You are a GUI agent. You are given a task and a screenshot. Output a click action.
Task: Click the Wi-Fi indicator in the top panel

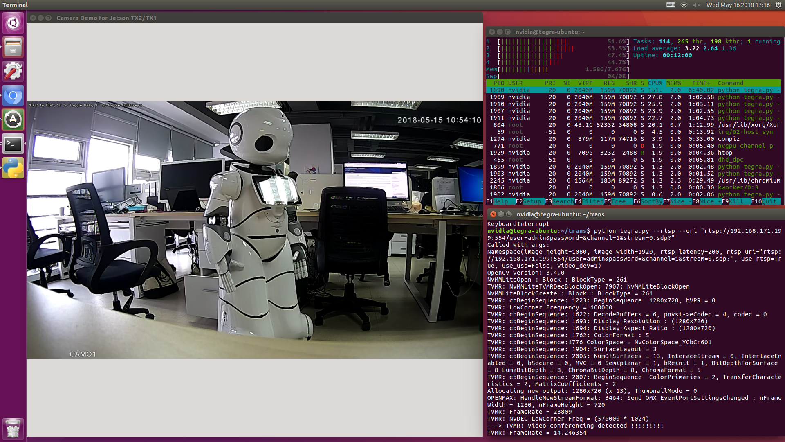(684, 5)
